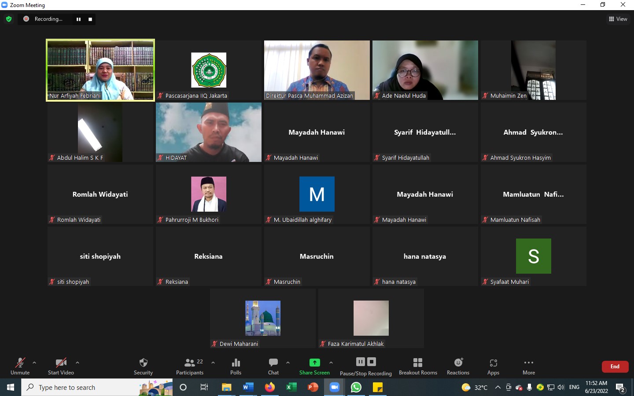Open the Apps panel
634x396 pixels.
pos(493,366)
